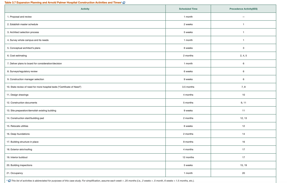The height and width of the screenshot is (183, 287).
Task: Select the 'Activity' column header
Action: 85,9
